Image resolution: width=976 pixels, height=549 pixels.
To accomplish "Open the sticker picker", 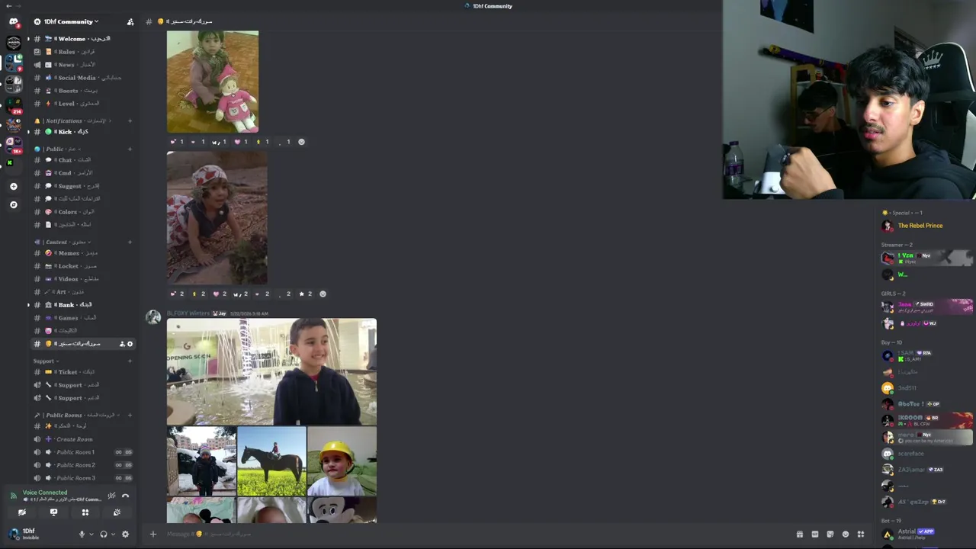I will point(830,534).
